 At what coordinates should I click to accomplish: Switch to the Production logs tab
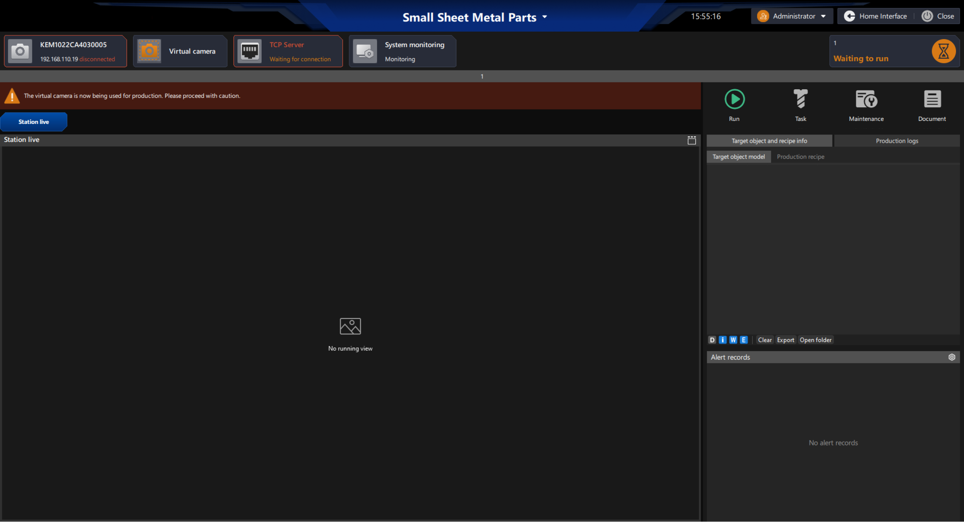pos(897,140)
